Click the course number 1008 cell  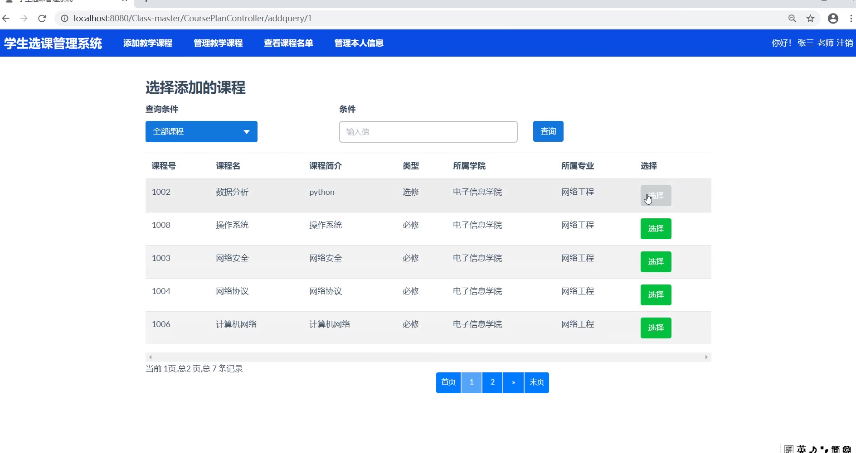pyautogui.click(x=161, y=225)
